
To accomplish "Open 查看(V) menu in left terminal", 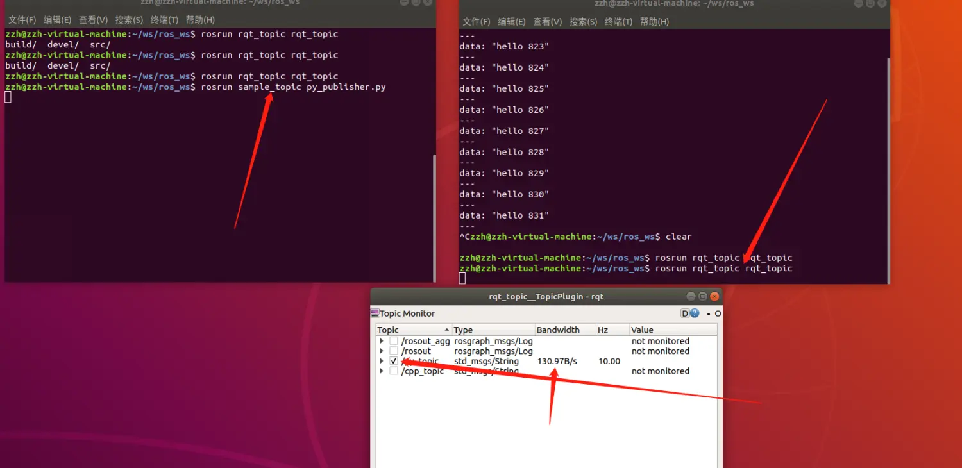I will tap(93, 20).
